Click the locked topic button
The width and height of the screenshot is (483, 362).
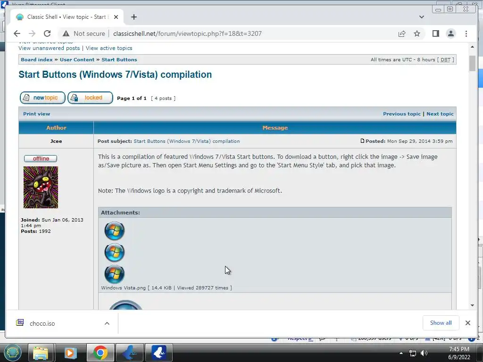(x=90, y=98)
